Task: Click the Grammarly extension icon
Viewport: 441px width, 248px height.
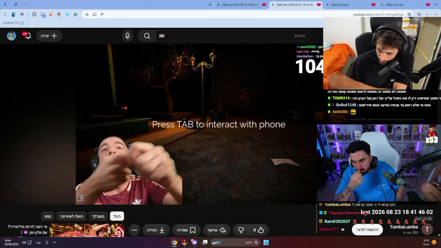Action: tap(75, 14)
